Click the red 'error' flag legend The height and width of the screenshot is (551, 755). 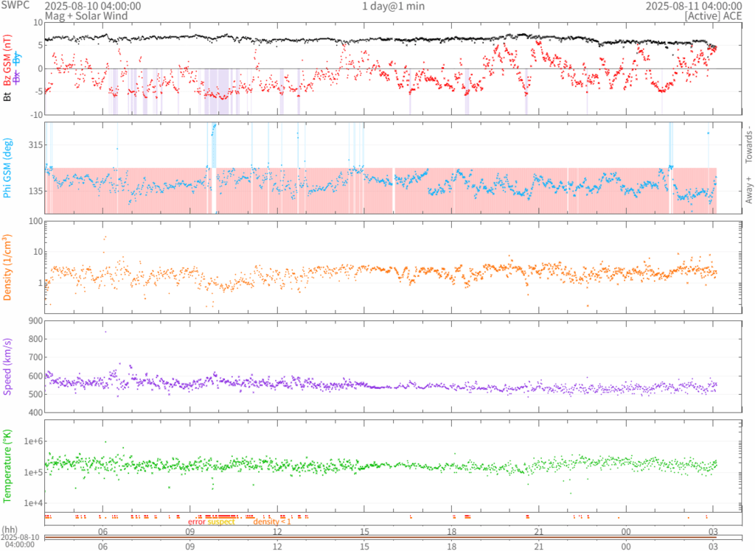(197, 522)
